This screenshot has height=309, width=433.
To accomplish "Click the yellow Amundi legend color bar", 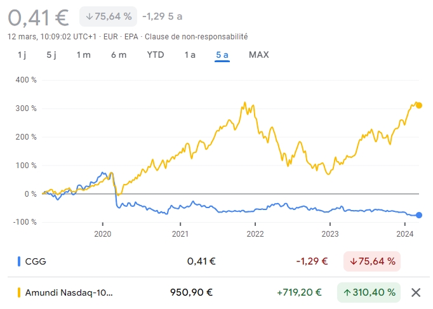I will point(19,293).
